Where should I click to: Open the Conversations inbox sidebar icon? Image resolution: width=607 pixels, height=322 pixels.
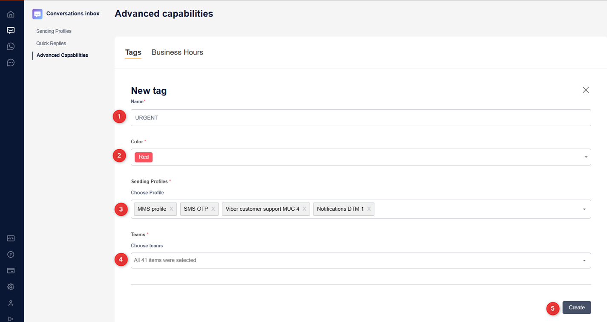[x=11, y=30]
